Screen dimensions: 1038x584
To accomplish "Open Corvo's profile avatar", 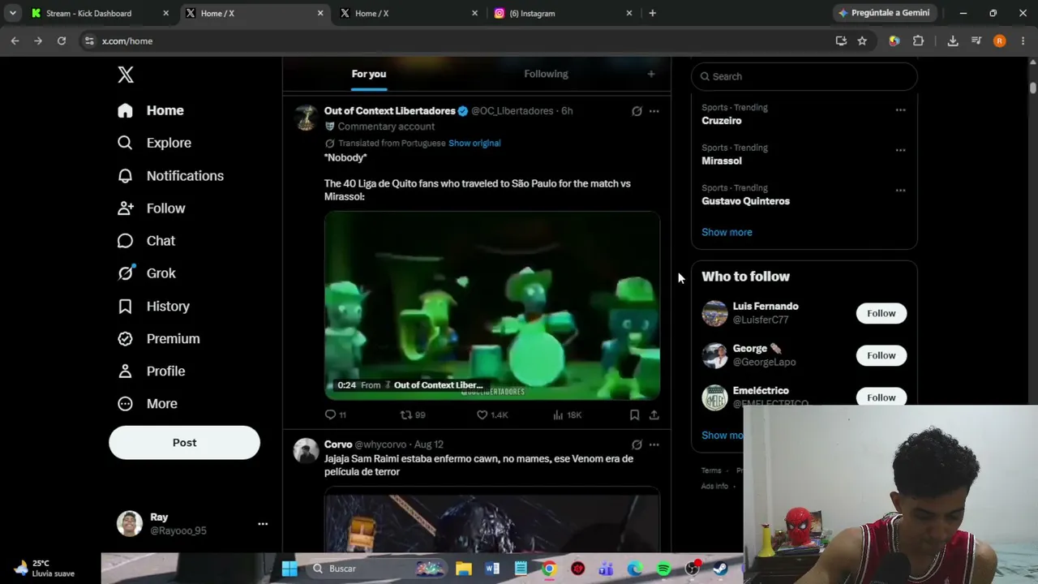I will pos(306,451).
